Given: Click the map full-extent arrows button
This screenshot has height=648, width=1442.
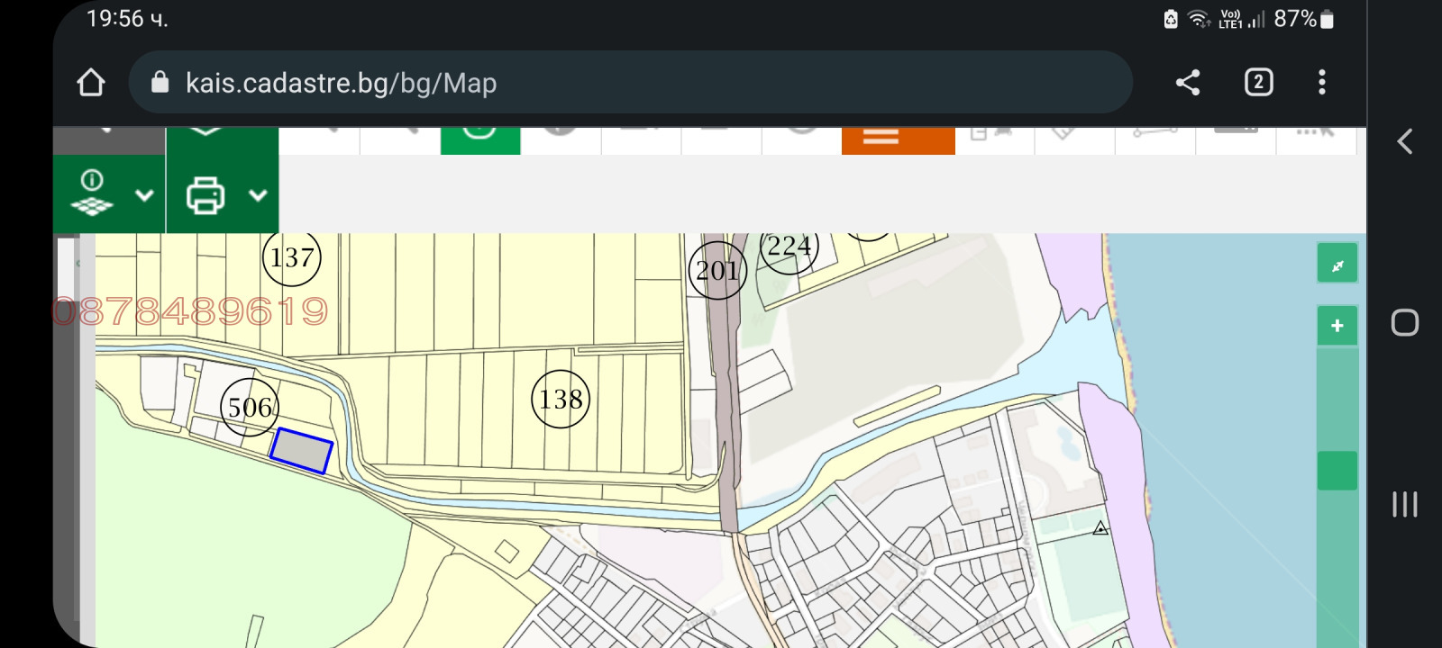Looking at the screenshot, I should (1337, 265).
